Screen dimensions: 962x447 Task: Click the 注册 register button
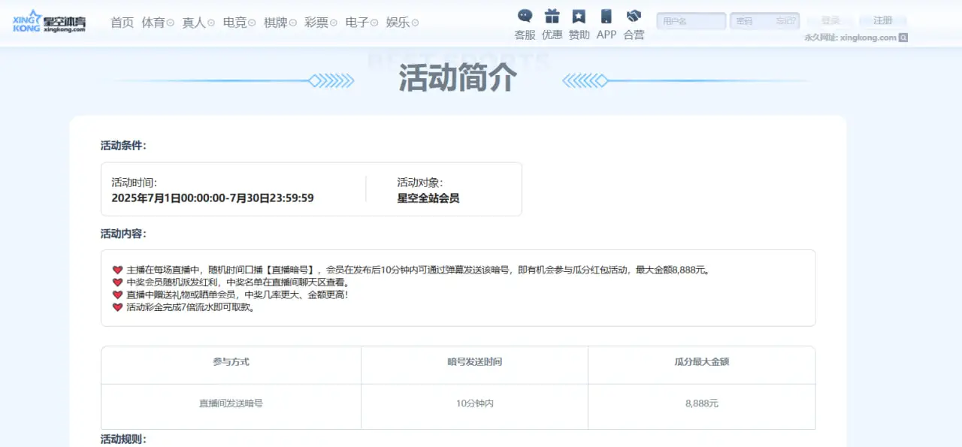pos(883,21)
